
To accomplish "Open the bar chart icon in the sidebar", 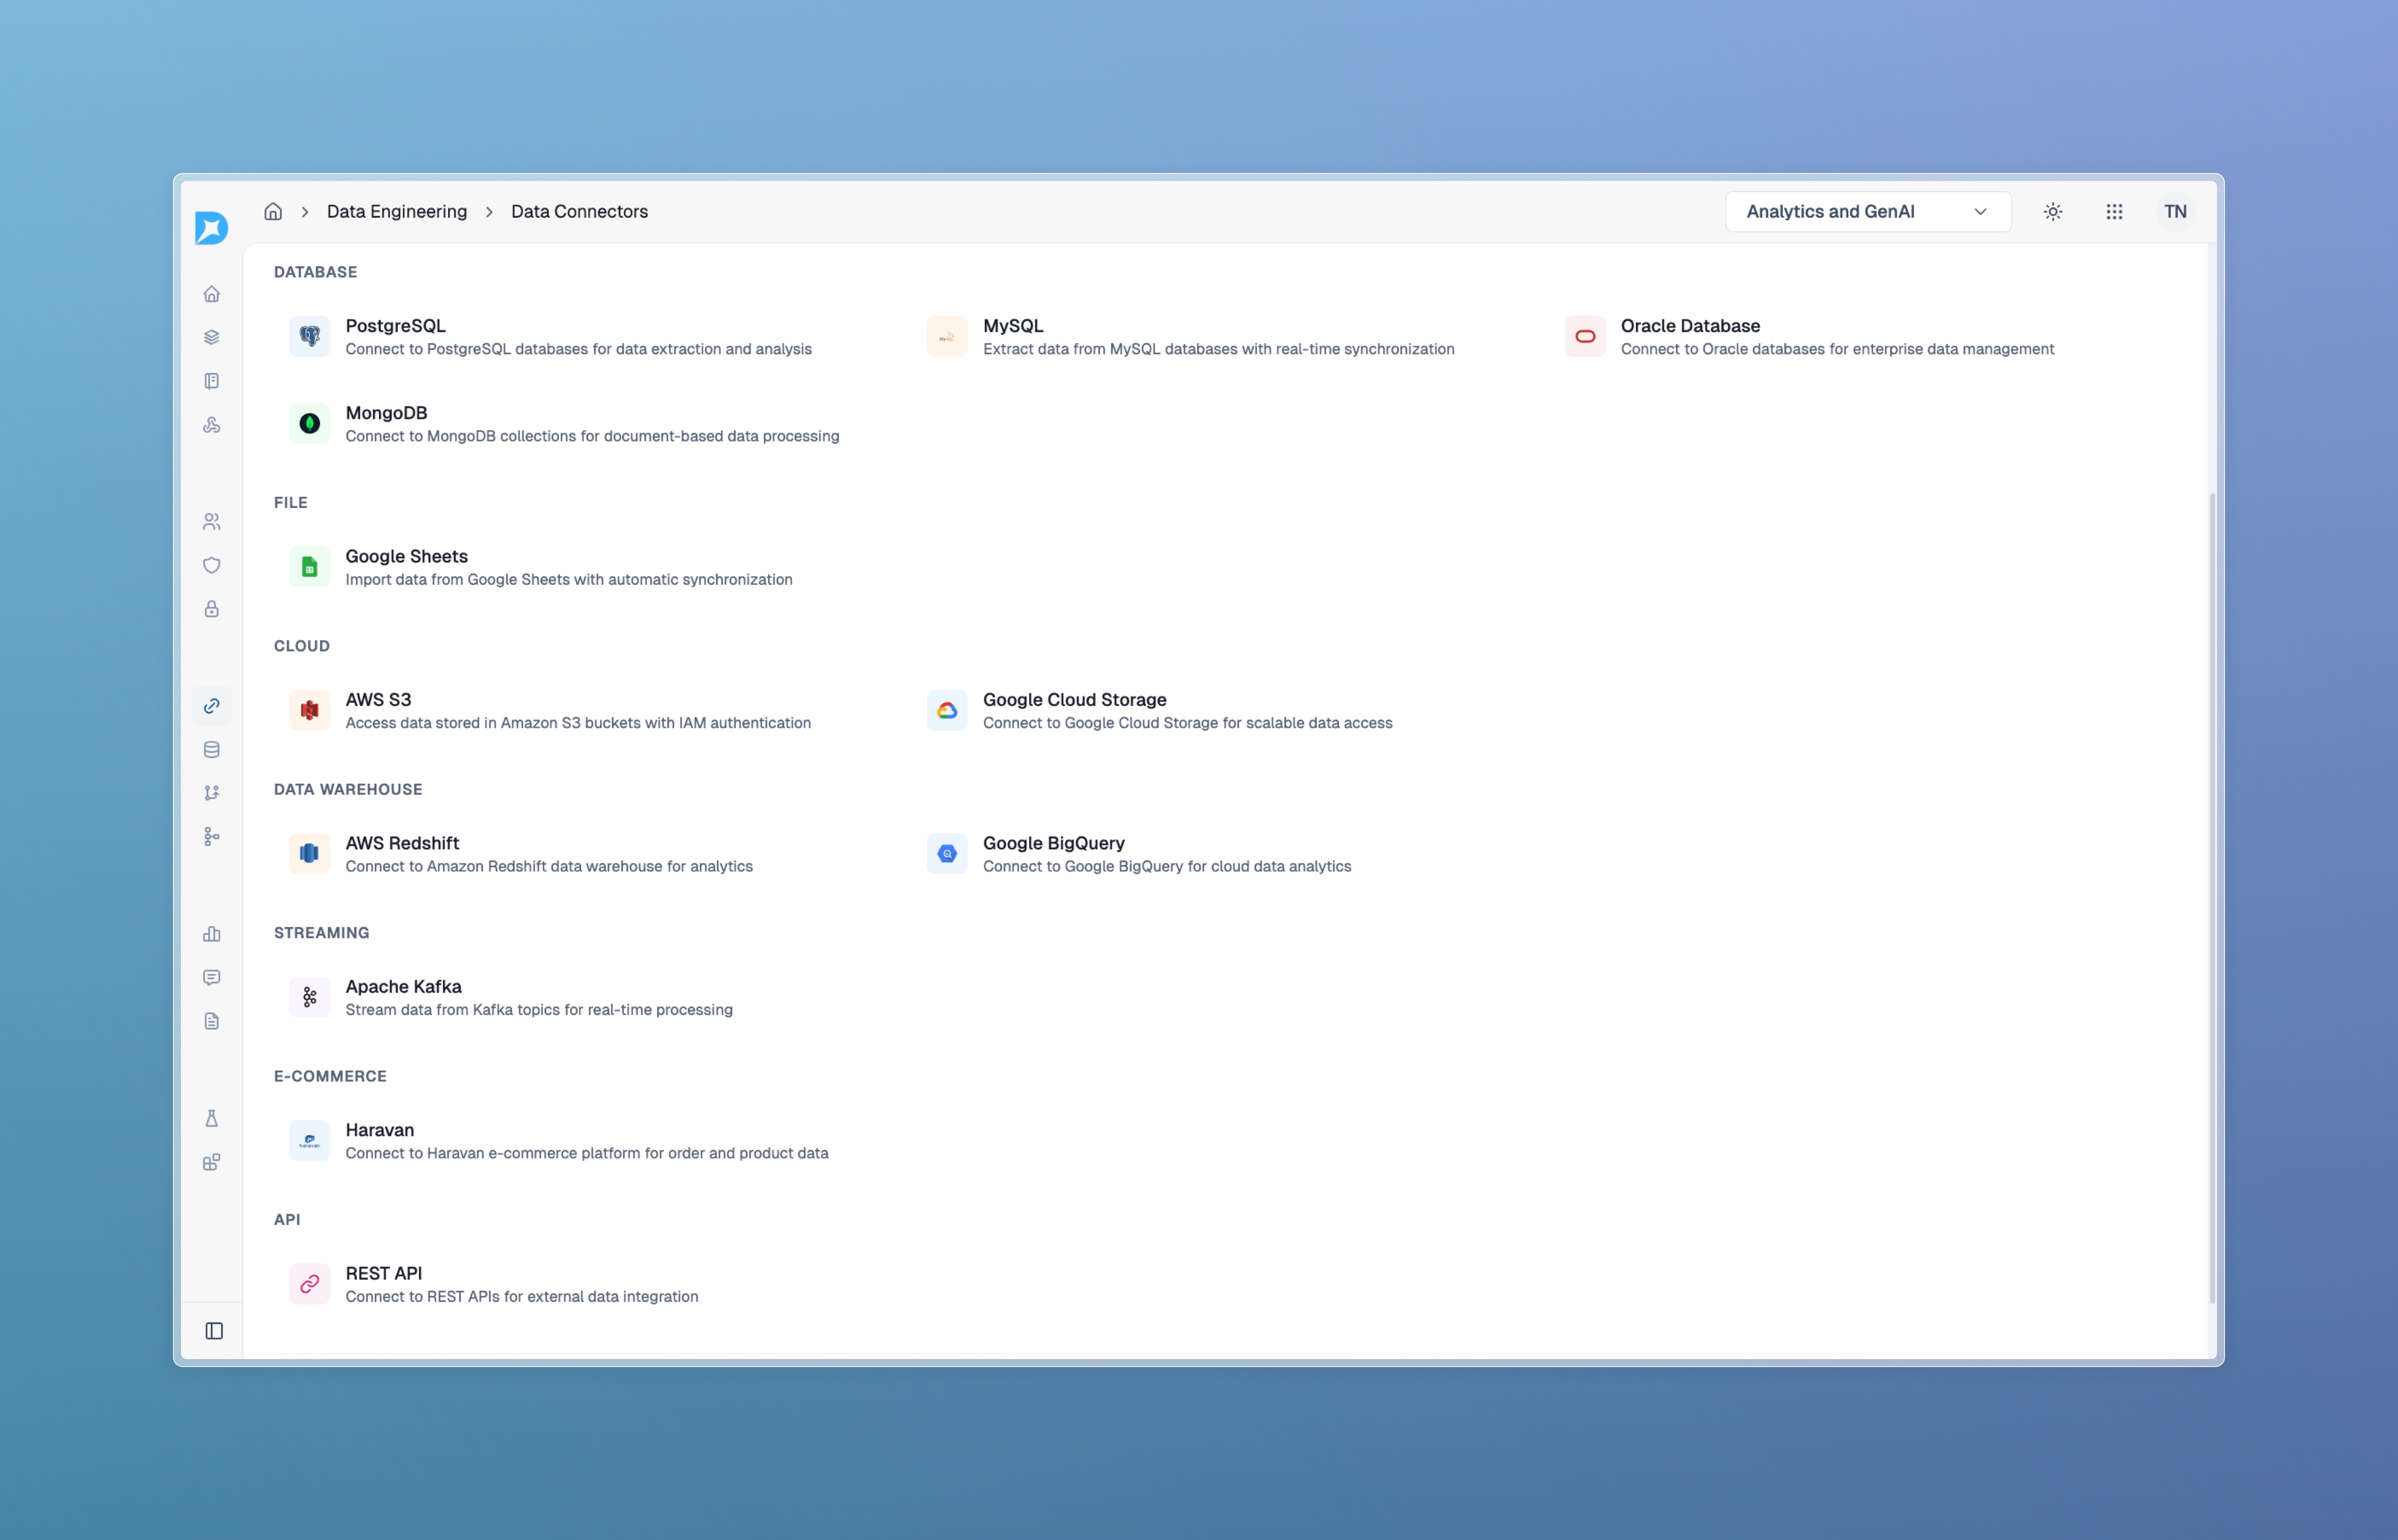I will pyautogui.click(x=212, y=934).
